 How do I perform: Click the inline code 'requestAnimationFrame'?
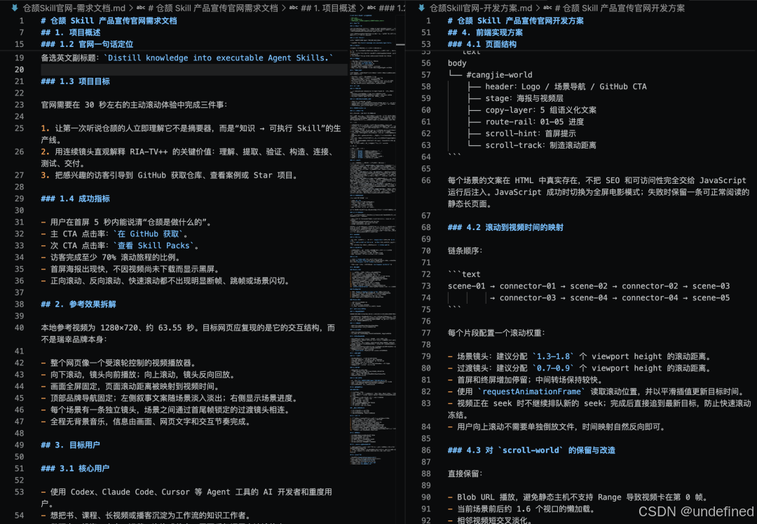pyautogui.click(x=531, y=391)
